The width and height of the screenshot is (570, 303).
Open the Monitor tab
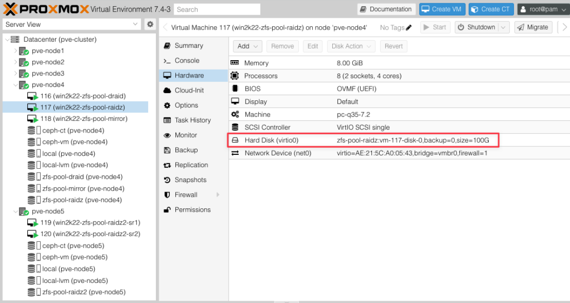pos(193,135)
